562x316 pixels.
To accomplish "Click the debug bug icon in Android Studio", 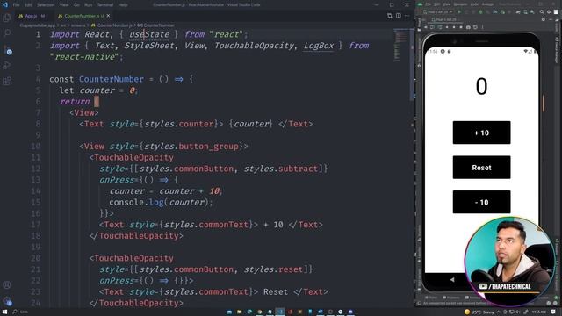I will (x=480, y=11).
